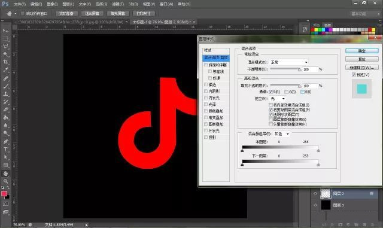Select the Rectangular Marquee tool
Screen dimensions: 383x228
(5, 39)
